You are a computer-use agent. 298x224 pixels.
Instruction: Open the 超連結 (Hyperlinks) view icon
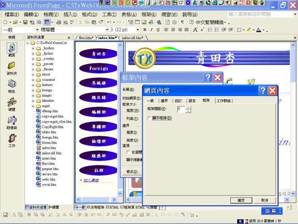pos(12,122)
